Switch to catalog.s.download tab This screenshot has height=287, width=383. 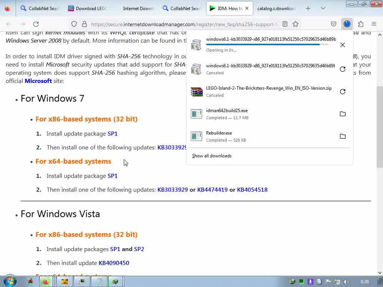tap(276, 8)
